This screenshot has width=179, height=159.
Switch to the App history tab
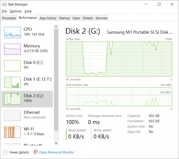pos(48,18)
